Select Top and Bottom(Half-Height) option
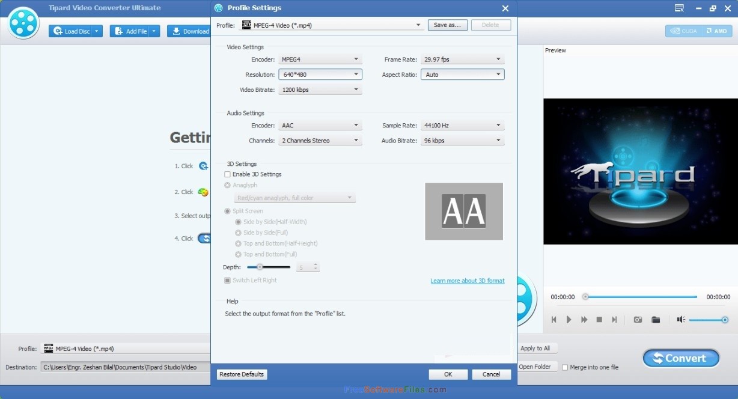 pyautogui.click(x=238, y=243)
